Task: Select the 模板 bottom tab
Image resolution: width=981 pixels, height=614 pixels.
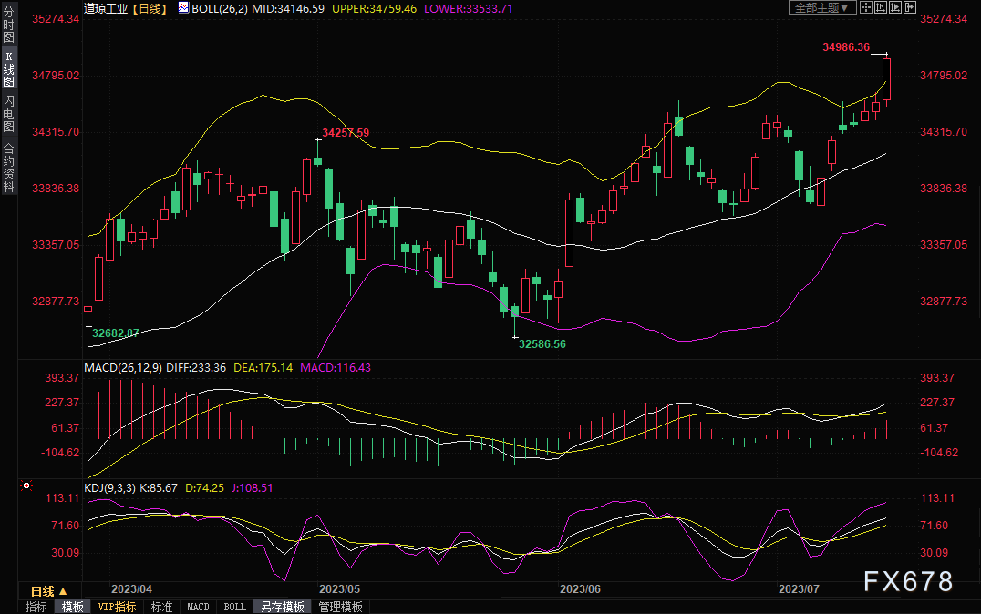Action: (73, 607)
